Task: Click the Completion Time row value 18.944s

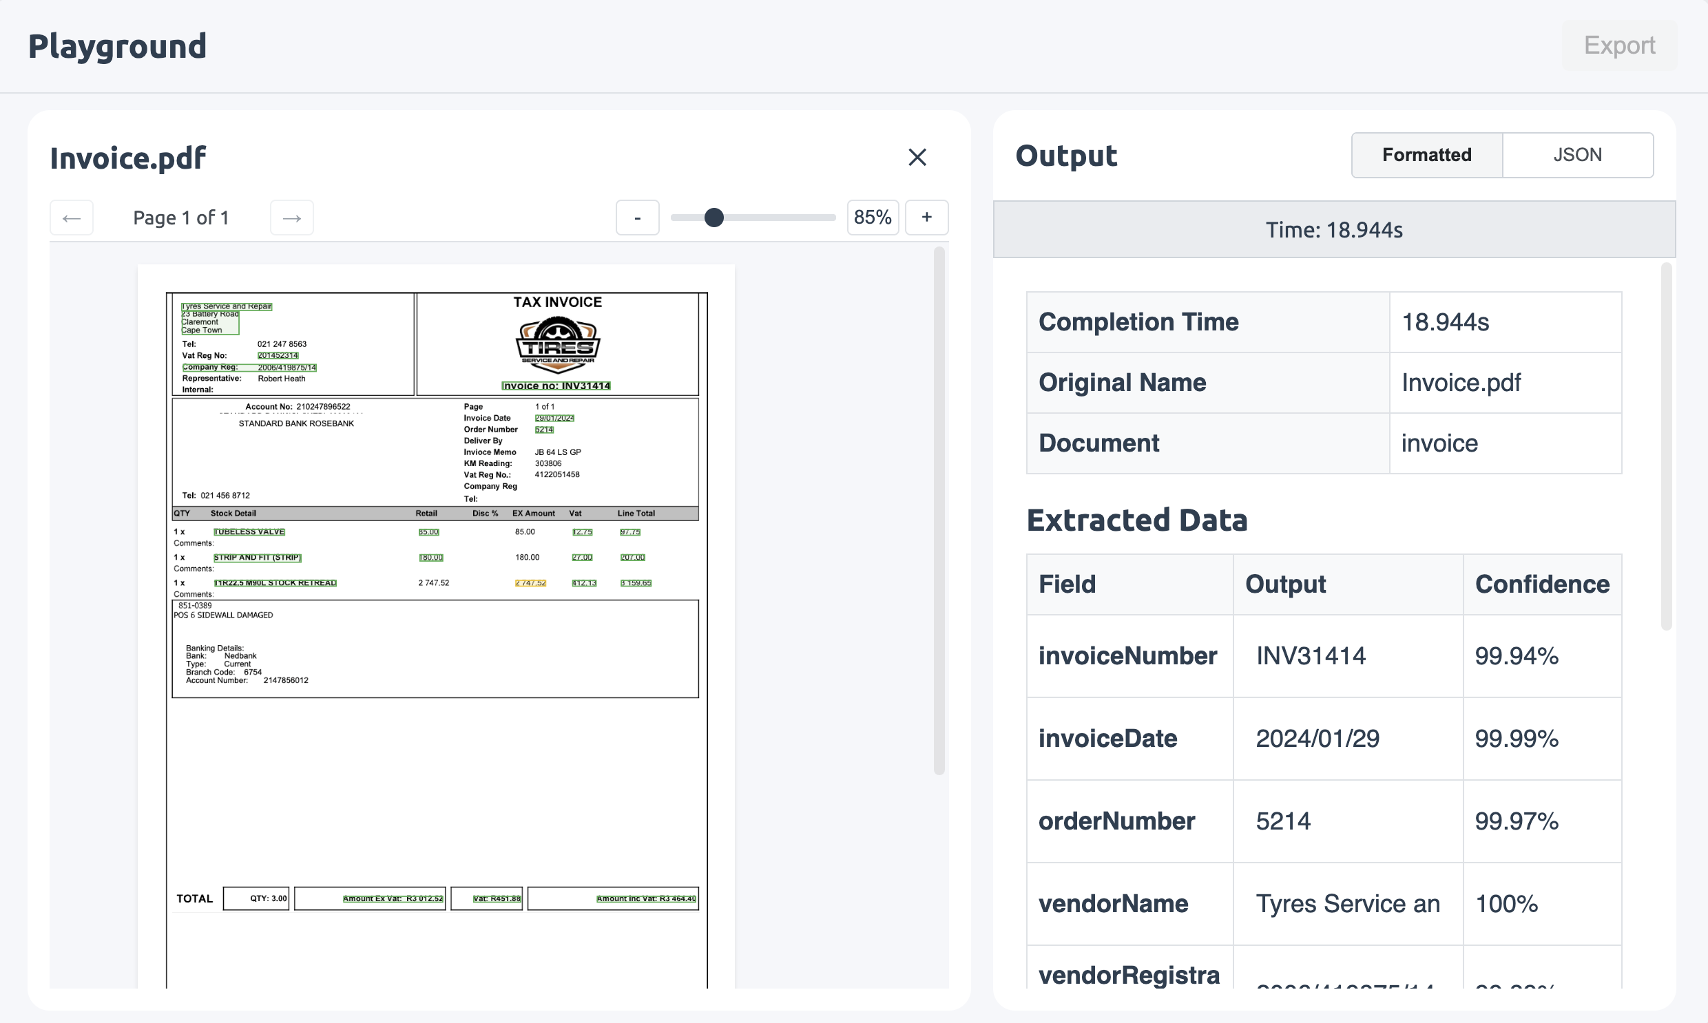Action: click(x=1445, y=321)
